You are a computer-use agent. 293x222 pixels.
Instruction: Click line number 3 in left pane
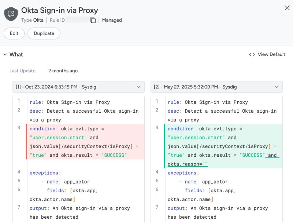click(x=19, y=128)
